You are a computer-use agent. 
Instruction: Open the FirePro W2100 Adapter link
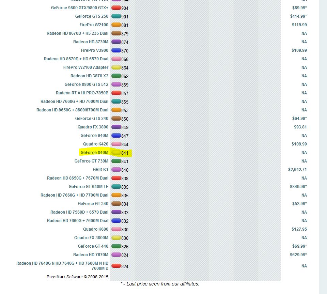coord(86,67)
